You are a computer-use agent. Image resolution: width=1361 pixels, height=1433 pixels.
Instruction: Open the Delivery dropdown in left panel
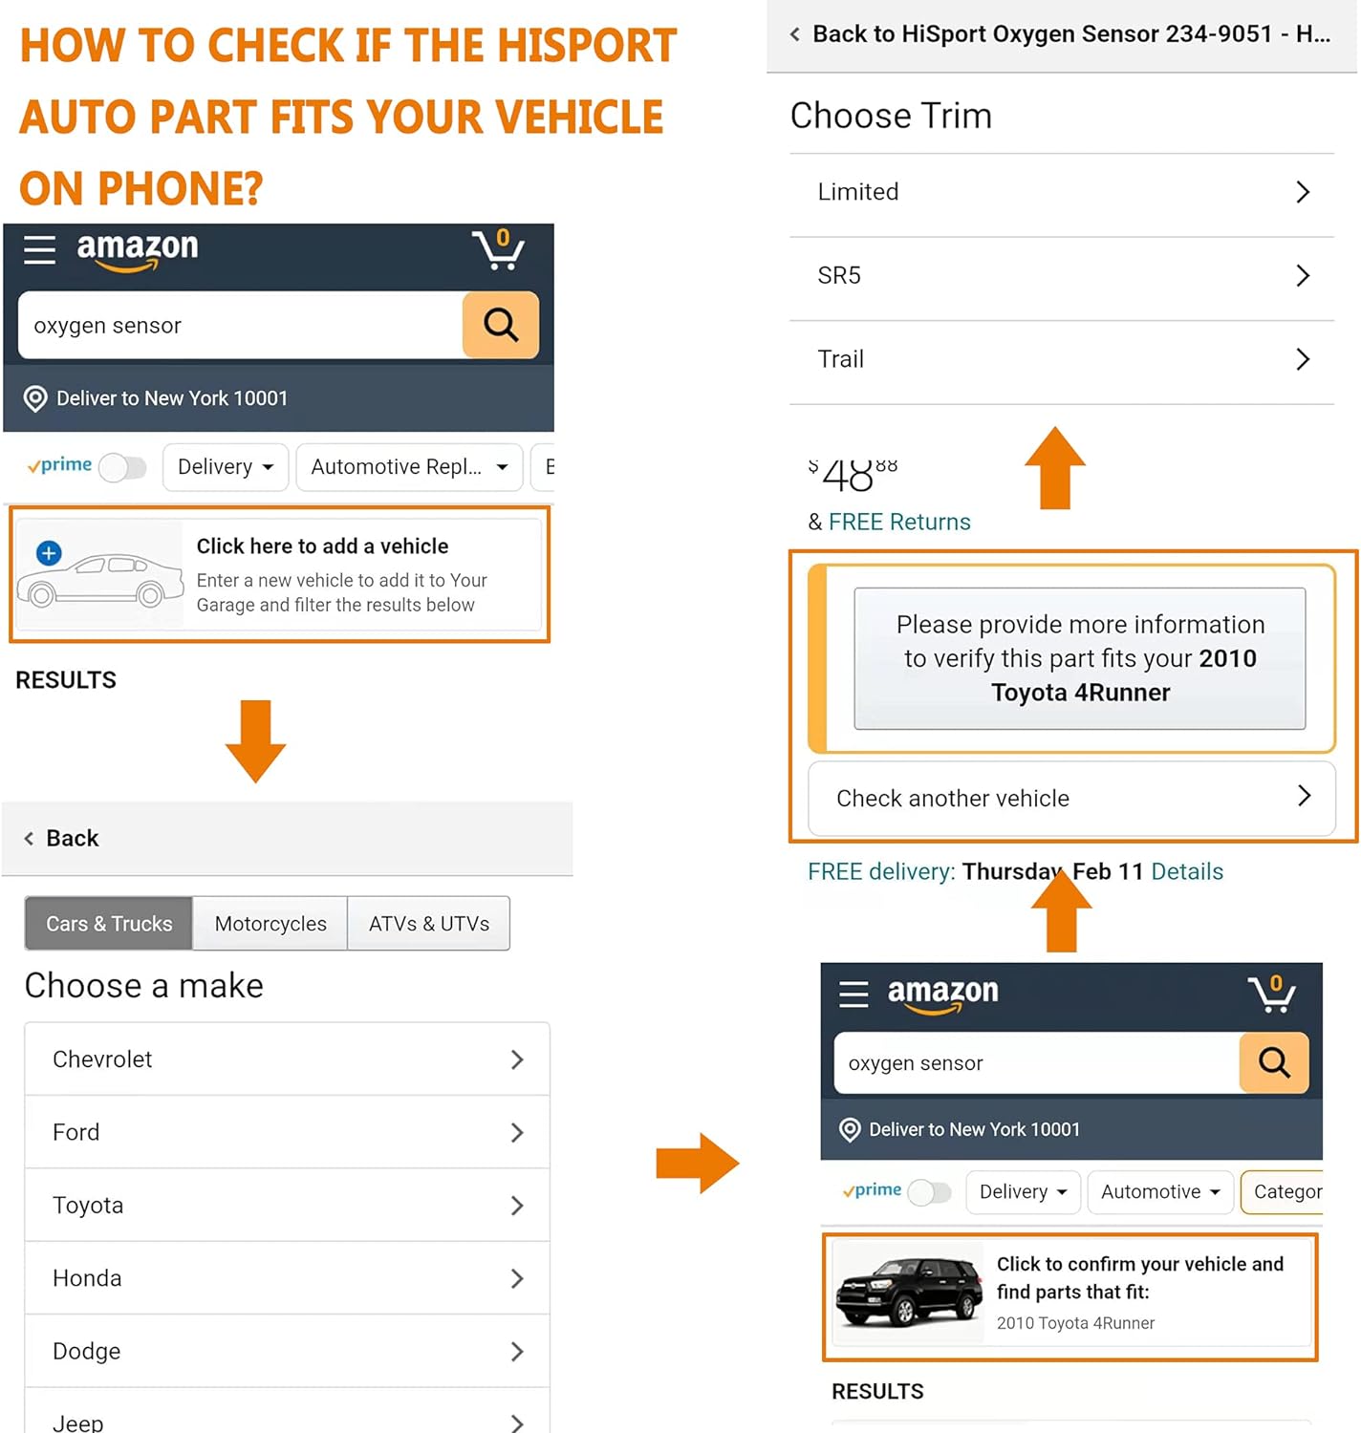226,467
